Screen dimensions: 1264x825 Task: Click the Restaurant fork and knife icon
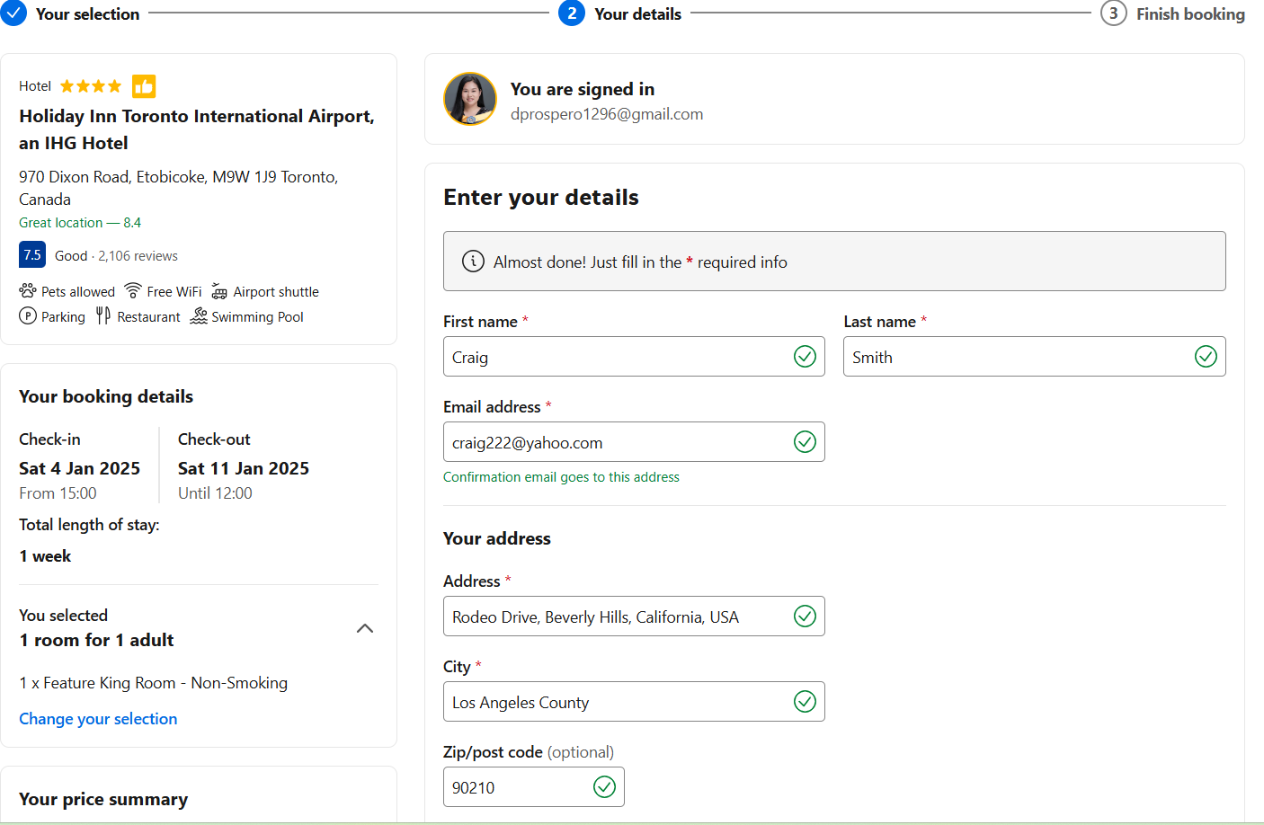pos(103,316)
